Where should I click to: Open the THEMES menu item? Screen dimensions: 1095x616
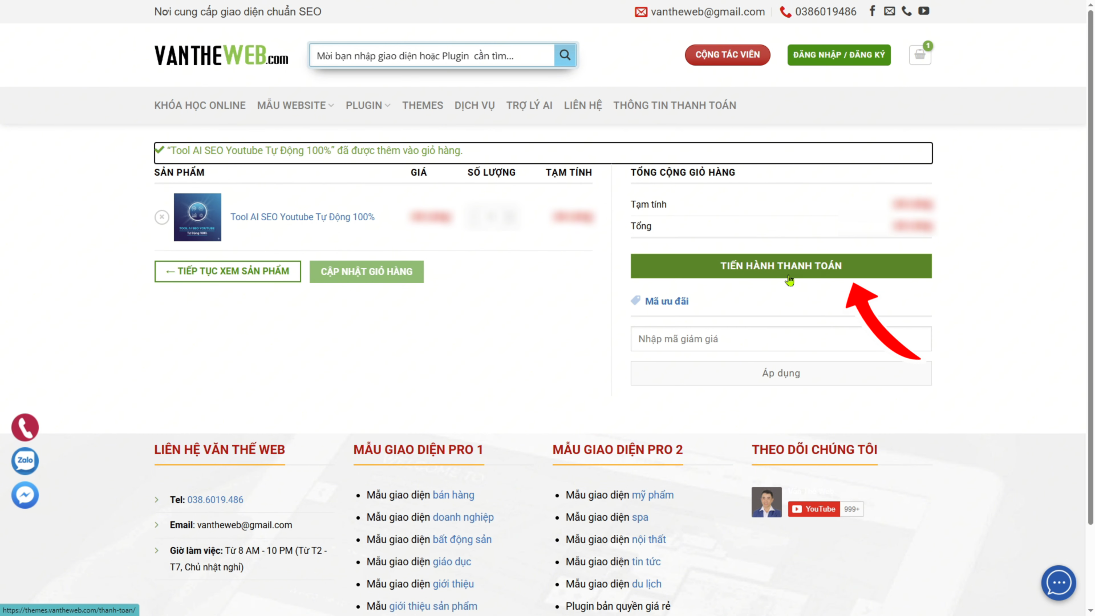tap(423, 106)
